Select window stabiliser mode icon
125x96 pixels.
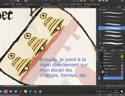coord(27,4)
